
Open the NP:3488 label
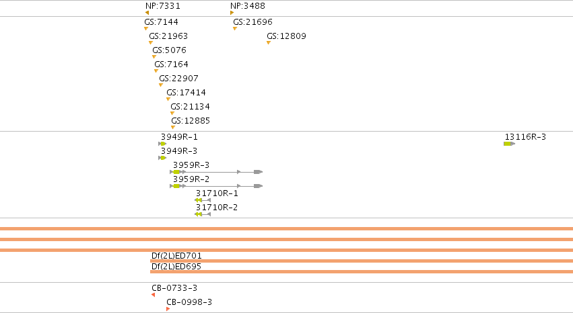(x=248, y=6)
